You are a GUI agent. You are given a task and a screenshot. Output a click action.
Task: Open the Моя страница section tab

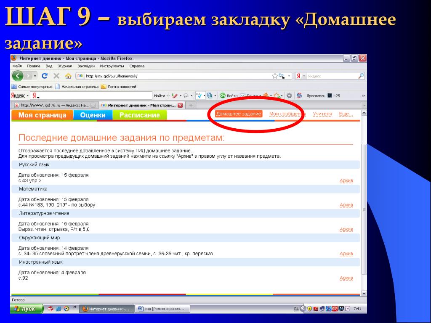coord(43,115)
